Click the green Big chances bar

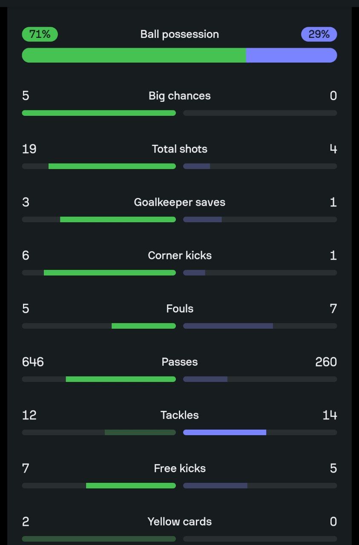(x=99, y=113)
